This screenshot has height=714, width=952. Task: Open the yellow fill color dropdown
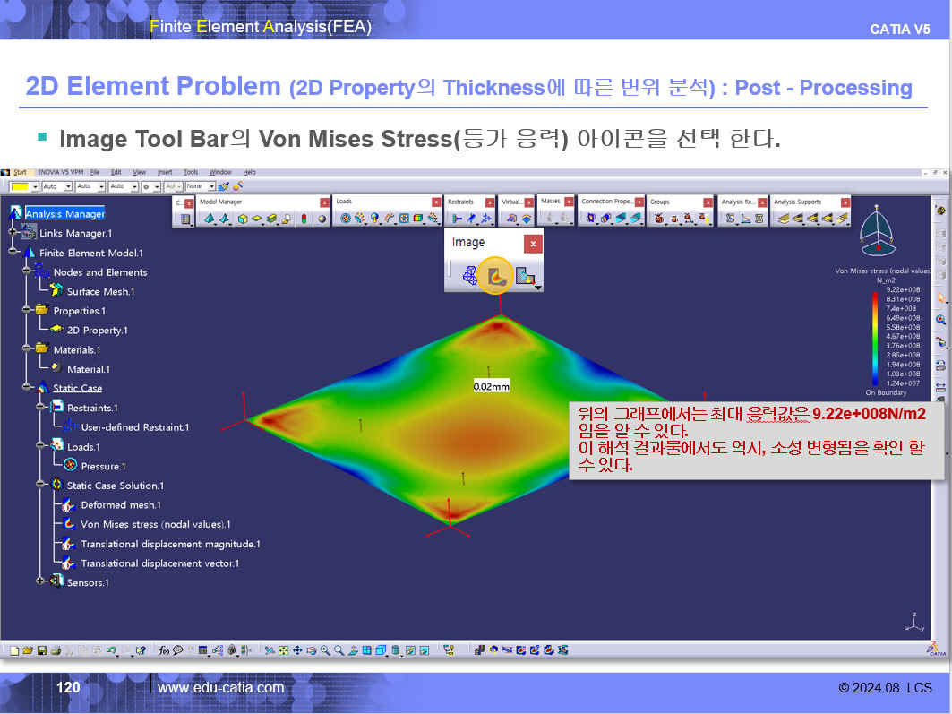(x=34, y=186)
